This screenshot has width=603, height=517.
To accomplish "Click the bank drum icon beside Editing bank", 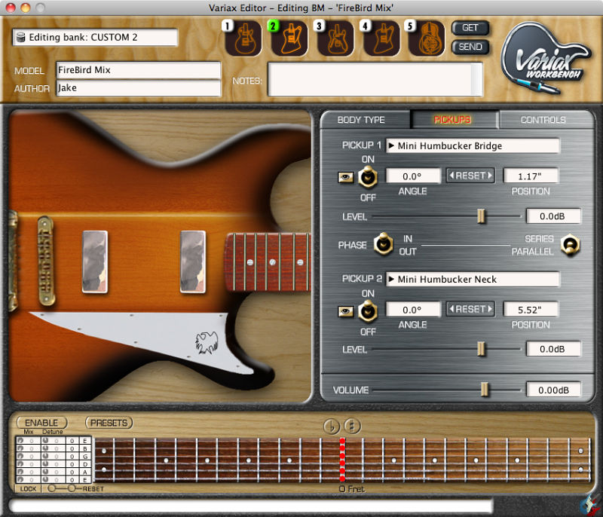I will (x=21, y=37).
